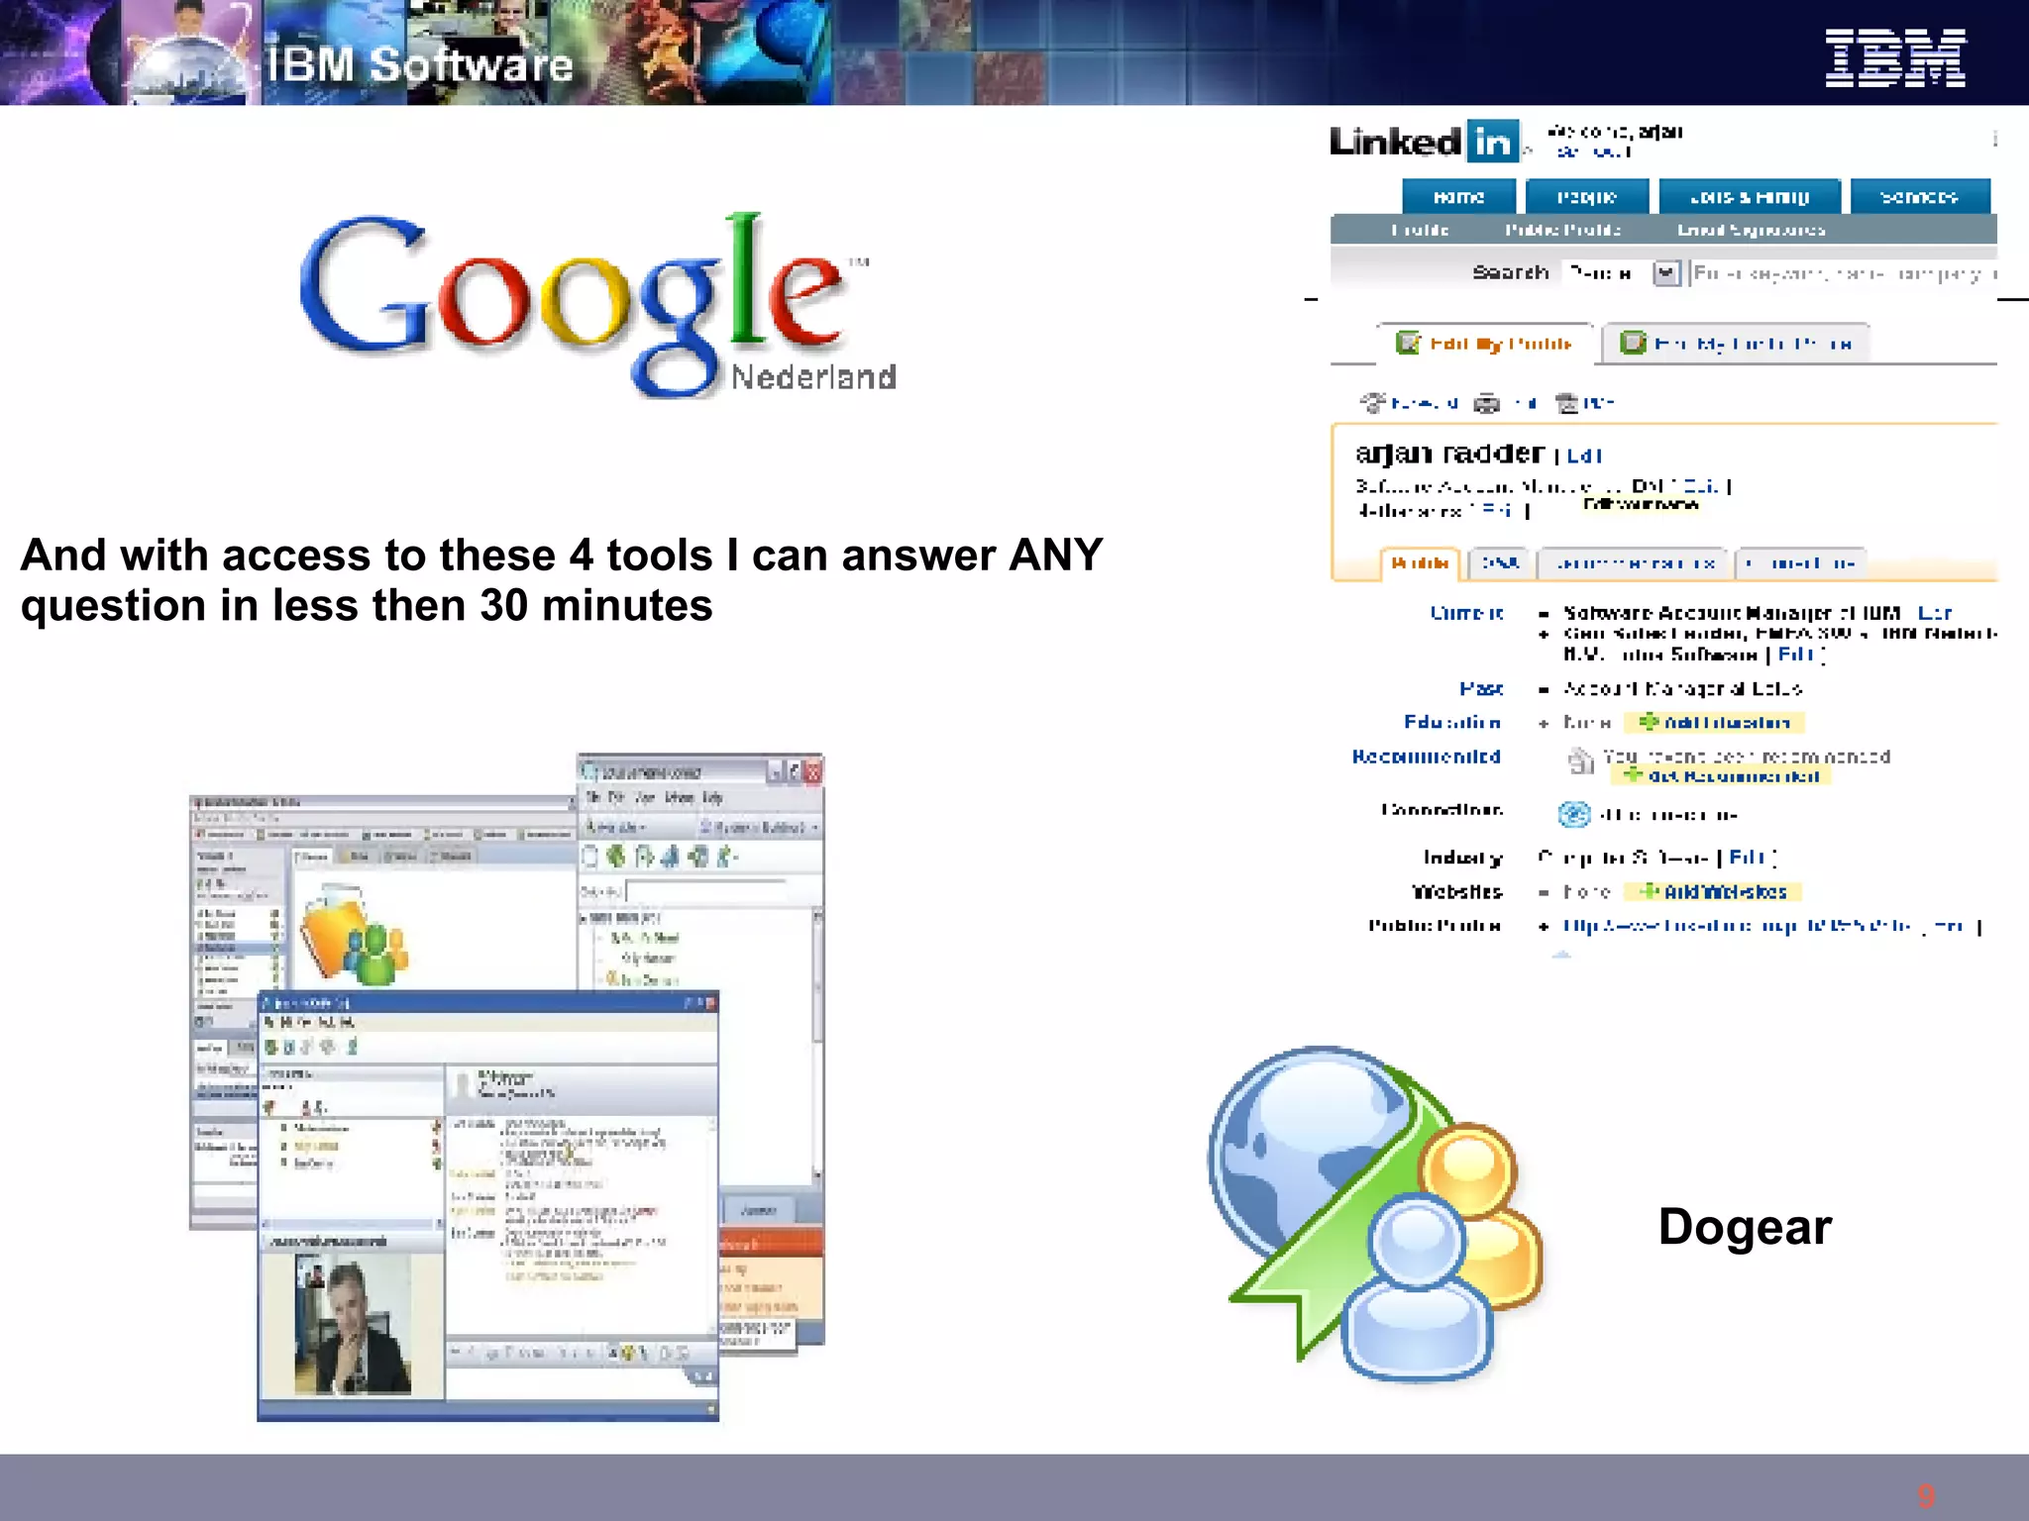The image size is (2029, 1521).
Task: Click the printer icon above the profile card
Action: coord(1487,402)
